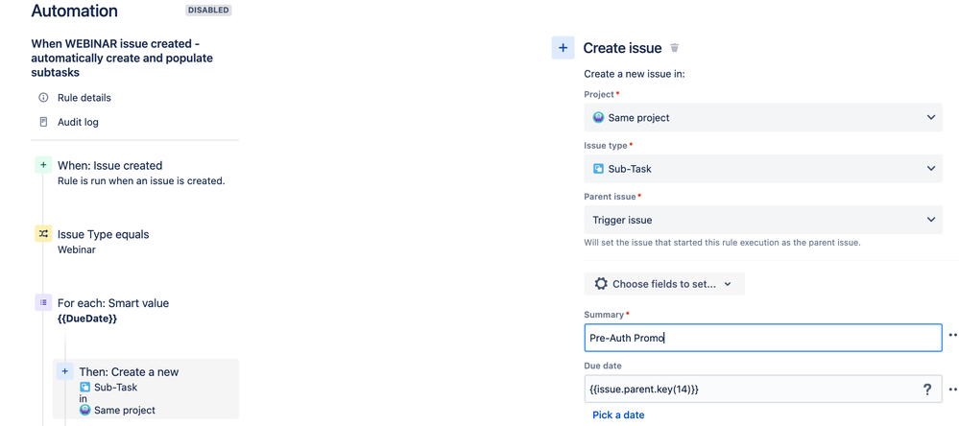This screenshot has height=426, width=959.
Task: Open the Issue type dropdown showing Sub-Task
Action: pos(762,168)
